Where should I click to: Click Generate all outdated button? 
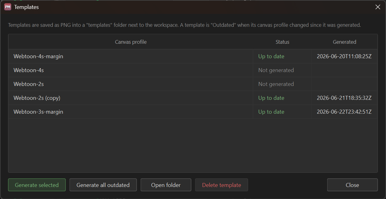coord(103,185)
